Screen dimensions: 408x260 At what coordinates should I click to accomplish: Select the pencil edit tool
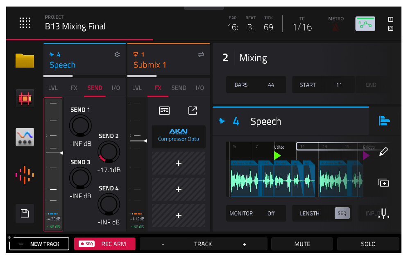coord(383,152)
